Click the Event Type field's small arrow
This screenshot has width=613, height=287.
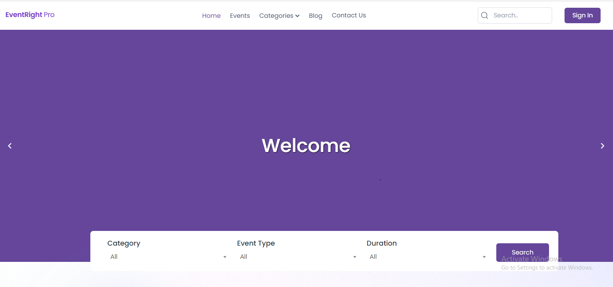[354, 257]
